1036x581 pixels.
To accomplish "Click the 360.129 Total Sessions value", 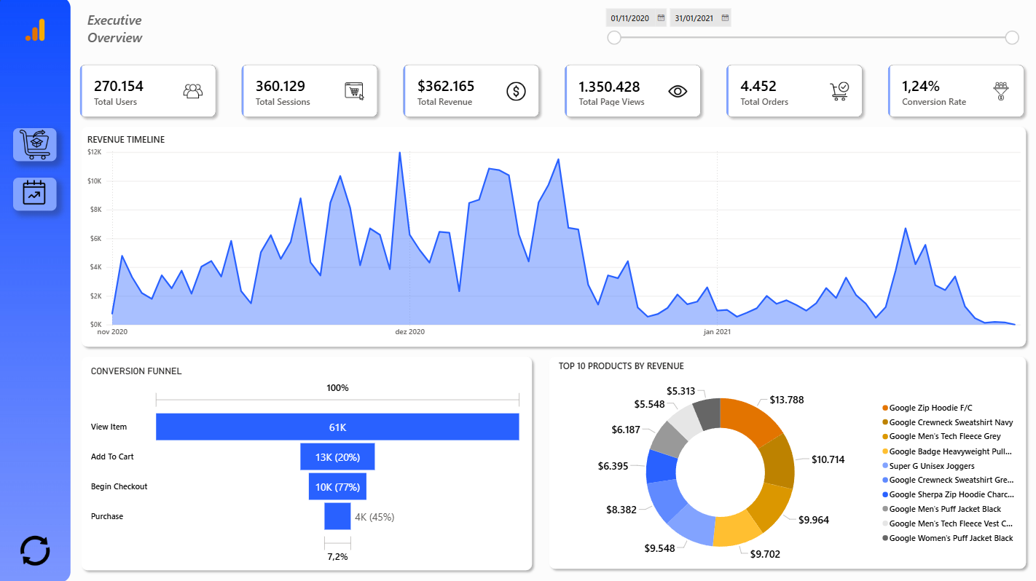I will [280, 86].
